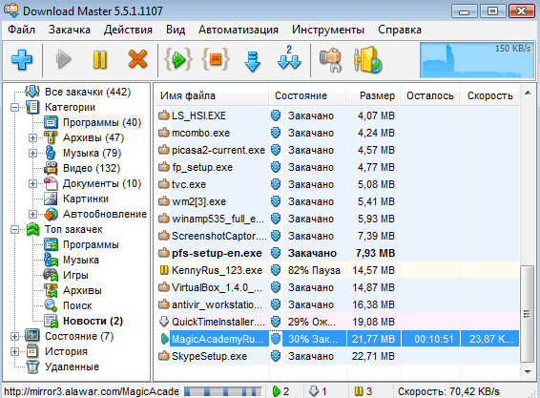Click the double arrows icon with number 2
This screenshot has height=398, width=540.
click(x=289, y=57)
